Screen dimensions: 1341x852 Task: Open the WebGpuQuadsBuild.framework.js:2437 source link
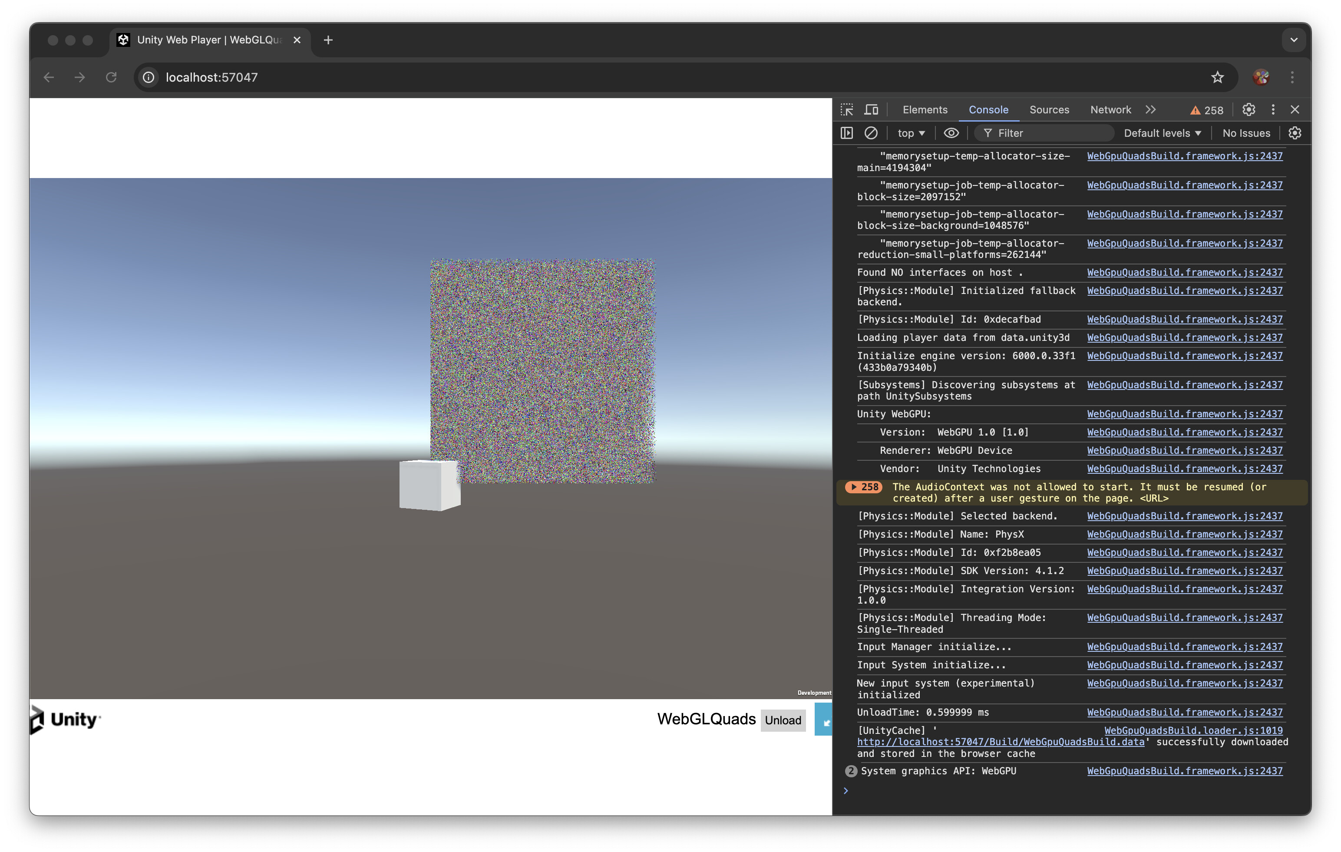[x=1185, y=156]
